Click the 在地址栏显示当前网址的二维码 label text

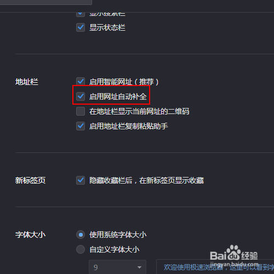139,111
